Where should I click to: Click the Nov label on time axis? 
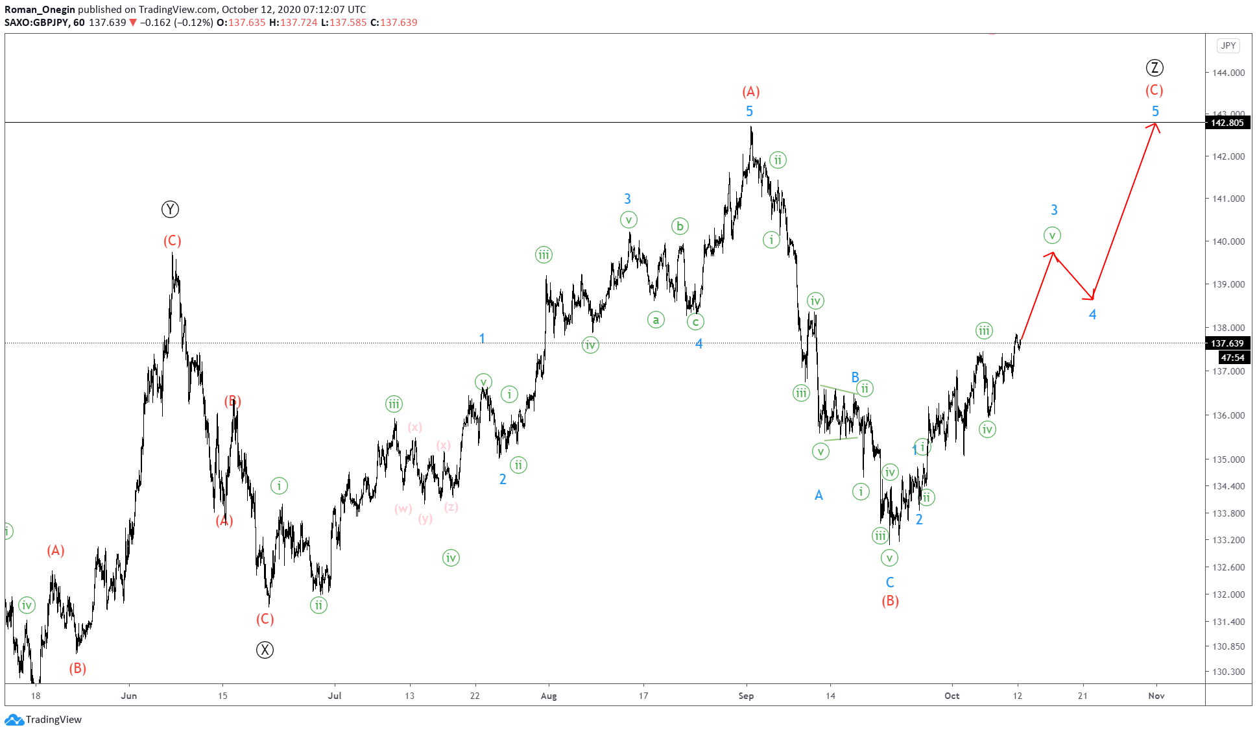coord(1156,696)
